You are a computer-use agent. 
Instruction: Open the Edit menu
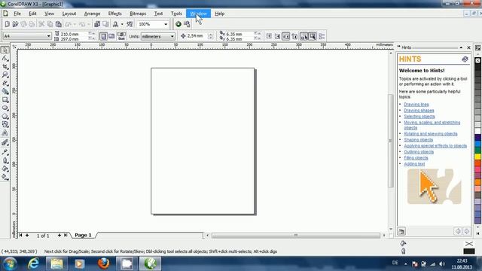point(32,14)
